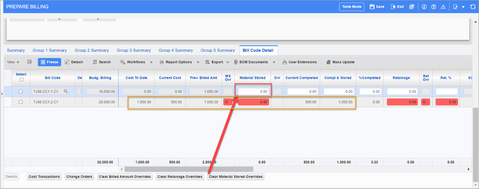Screen dimensions: 479x189
Task: Click magnifier lookup icon in TJ58.CC1.1.C1 field
Action: [x=66, y=91]
